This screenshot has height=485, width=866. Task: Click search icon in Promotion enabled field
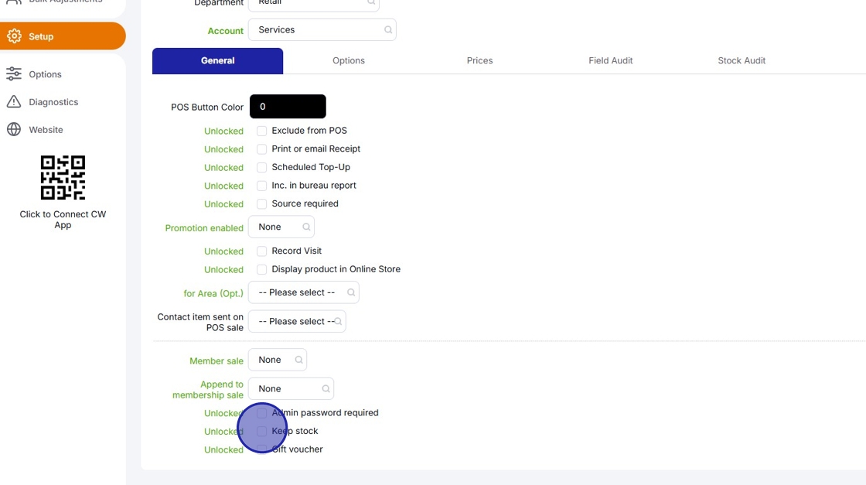click(x=306, y=227)
